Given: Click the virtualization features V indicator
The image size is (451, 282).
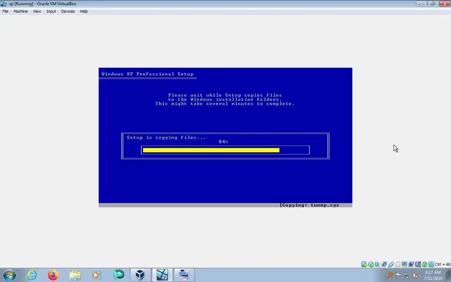Looking at the screenshot, I should (418, 264).
